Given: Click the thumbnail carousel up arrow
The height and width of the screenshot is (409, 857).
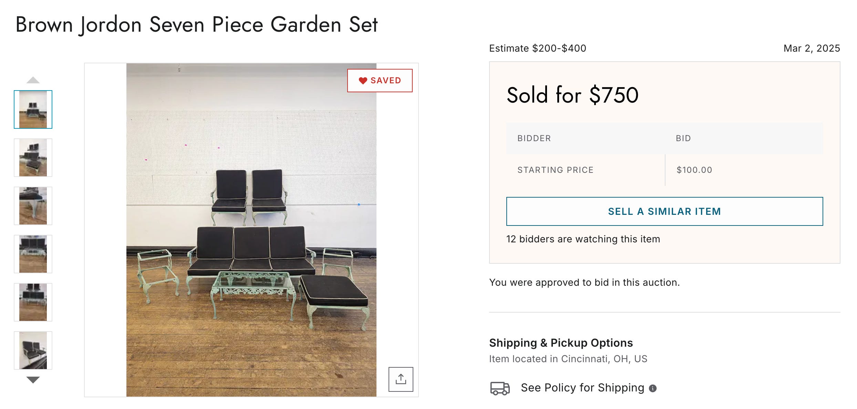Looking at the screenshot, I should (33, 80).
